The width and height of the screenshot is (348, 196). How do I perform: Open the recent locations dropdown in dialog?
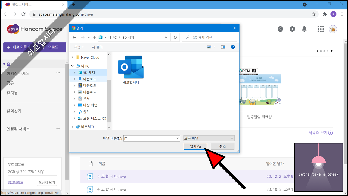pos(89,38)
